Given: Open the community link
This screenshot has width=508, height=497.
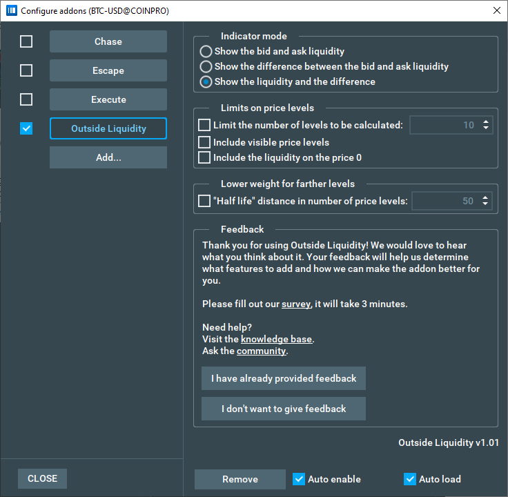Looking at the screenshot, I should click(x=261, y=351).
